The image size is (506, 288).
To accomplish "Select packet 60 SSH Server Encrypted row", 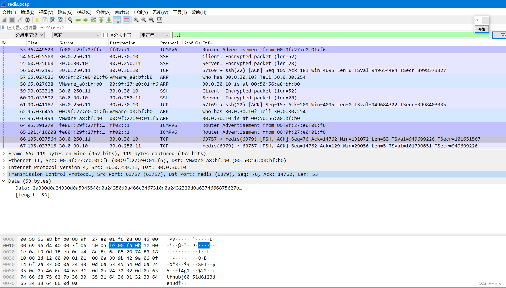I will coord(253,98).
